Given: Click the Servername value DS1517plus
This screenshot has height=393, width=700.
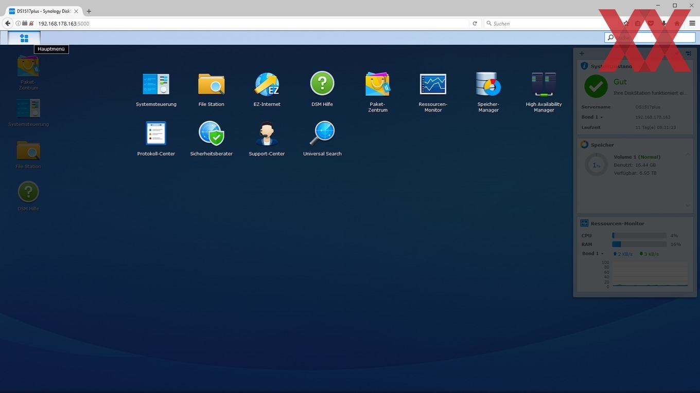Looking at the screenshot, I should click(x=647, y=107).
